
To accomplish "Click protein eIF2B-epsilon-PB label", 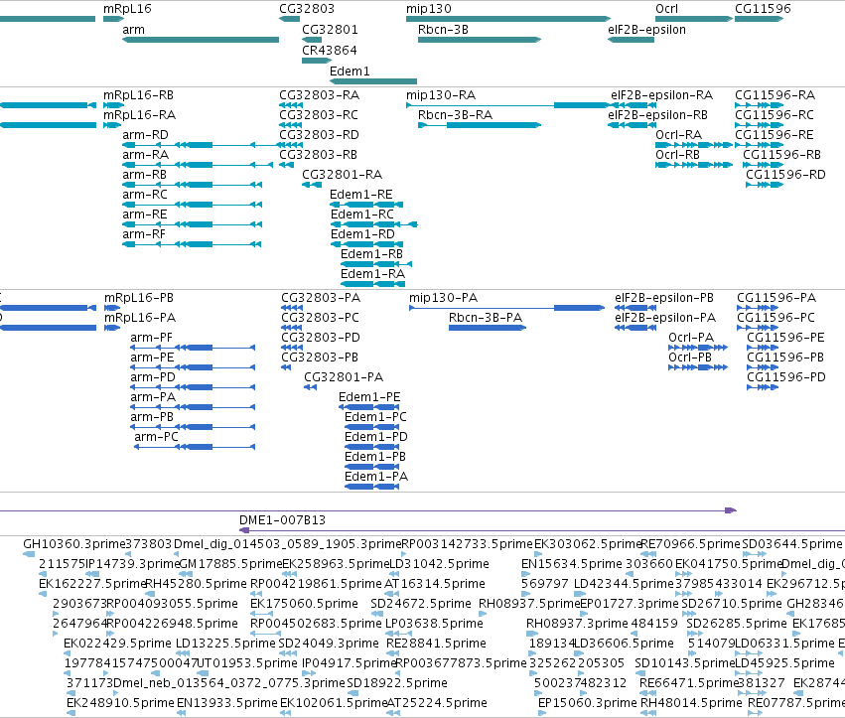I will click(x=664, y=298).
